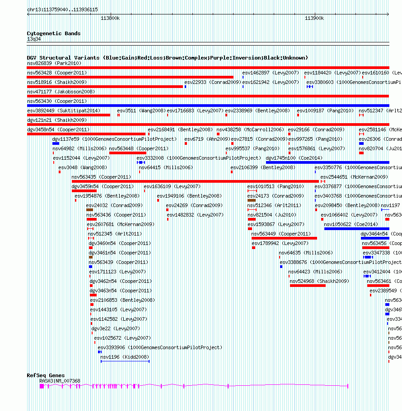Click the nsv438258 (McCarroll2006) label
The width and height of the screenshot is (402, 411).
pos(250,129)
